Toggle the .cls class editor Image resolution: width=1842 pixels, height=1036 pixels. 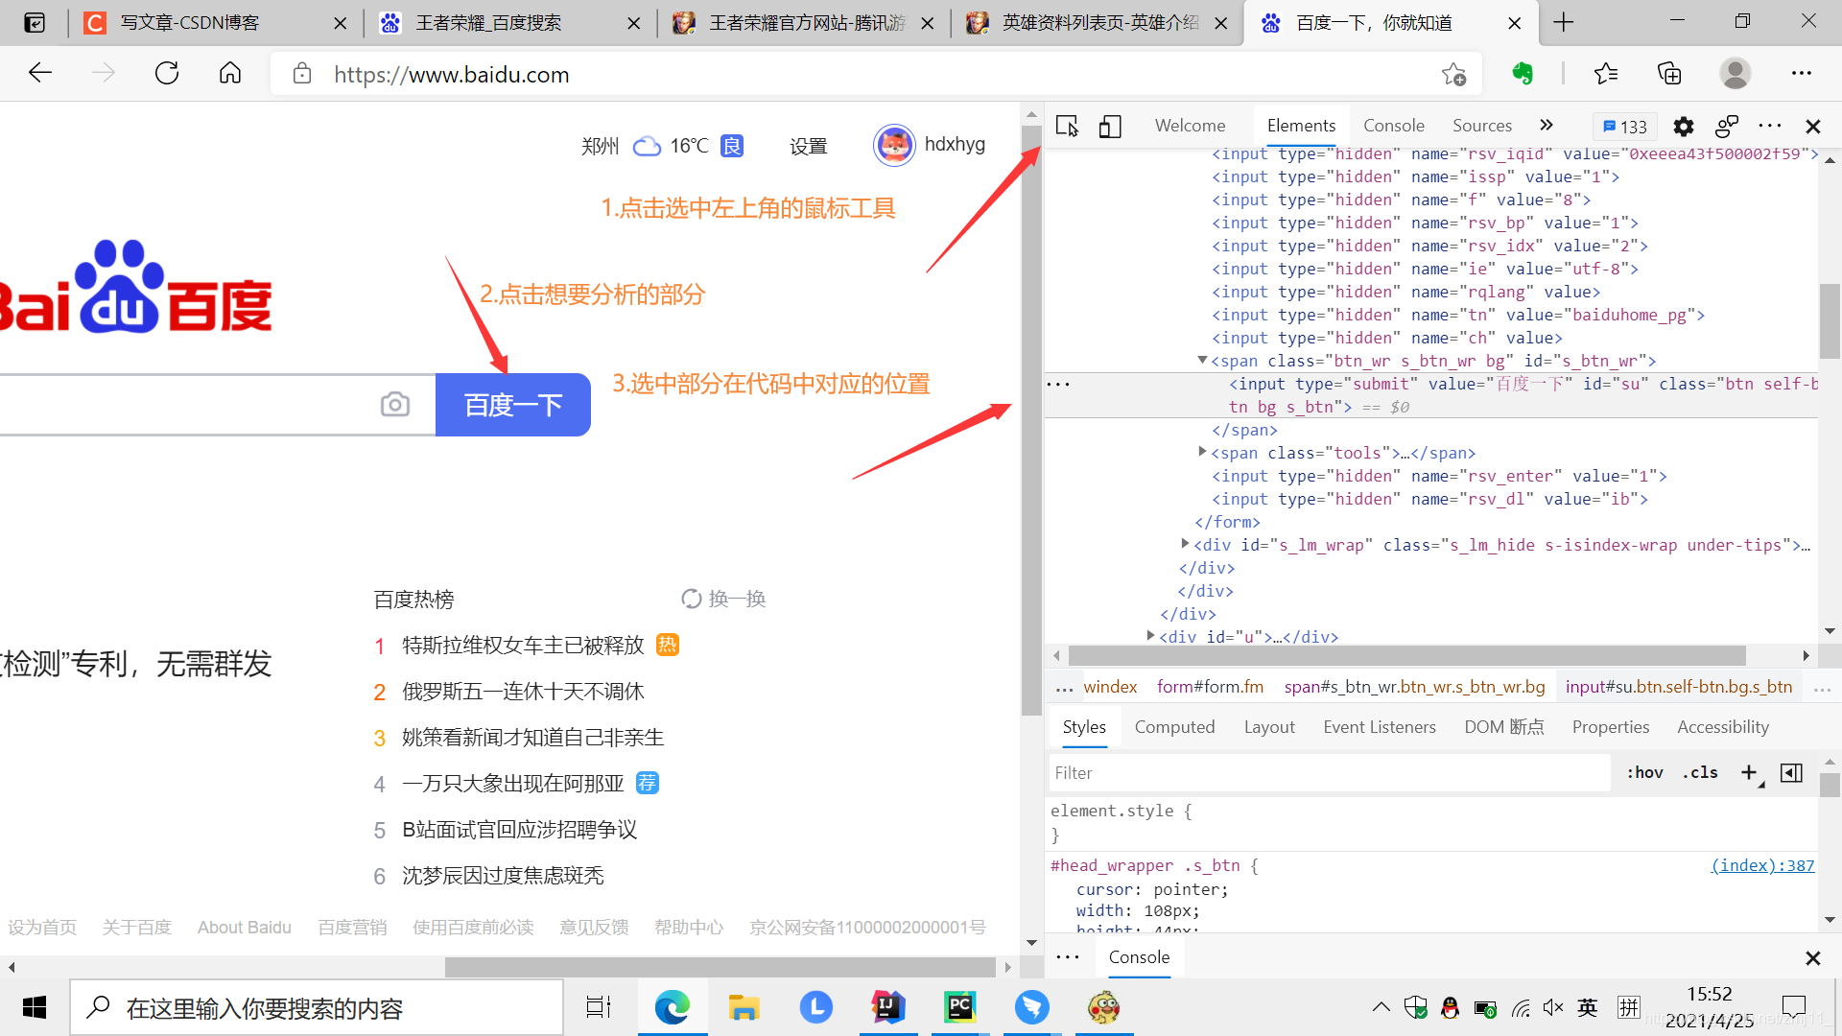(1700, 773)
